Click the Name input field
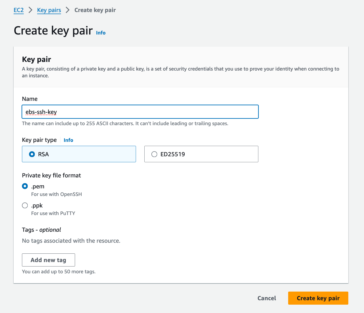 pos(140,112)
